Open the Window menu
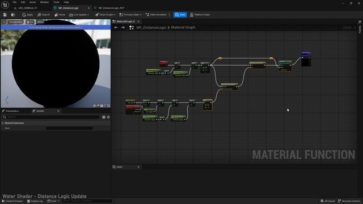Image resolution: width=363 pixels, height=204 pixels. (44, 2)
